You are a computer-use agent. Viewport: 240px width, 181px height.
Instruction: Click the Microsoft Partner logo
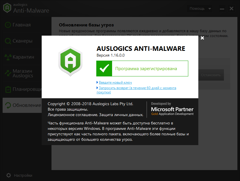[x=172, y=109]
